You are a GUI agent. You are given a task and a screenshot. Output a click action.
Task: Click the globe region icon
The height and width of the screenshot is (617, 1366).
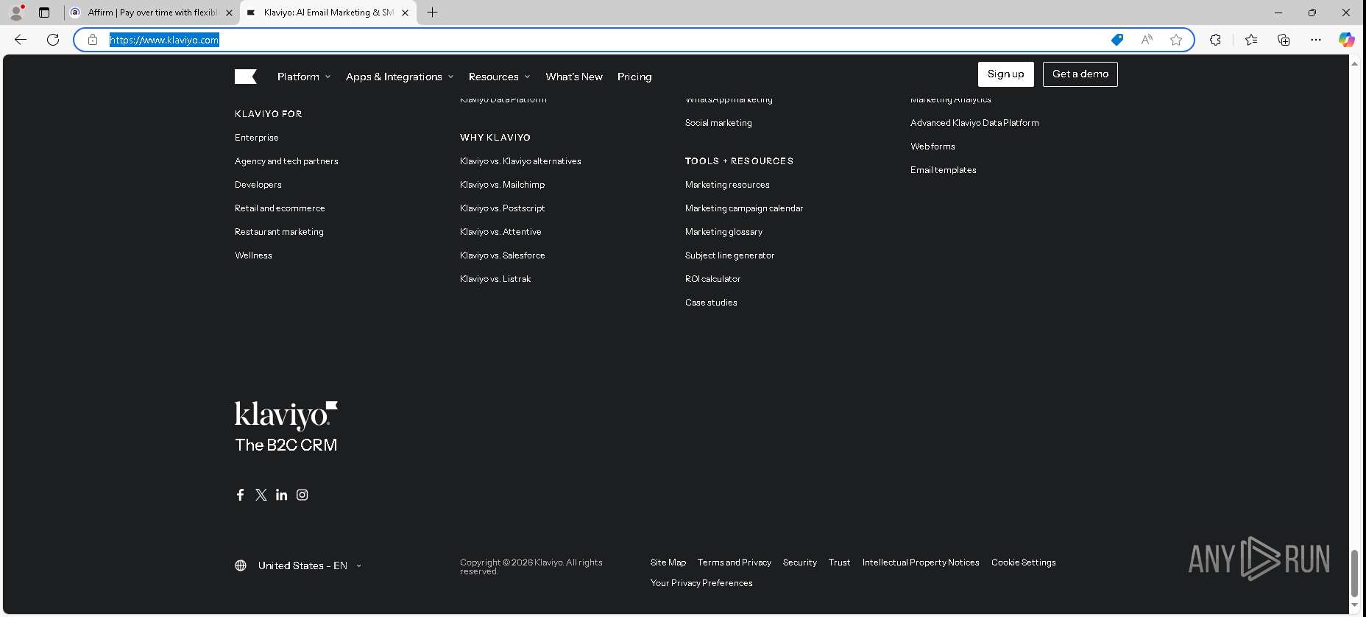(x=241, y=565)
